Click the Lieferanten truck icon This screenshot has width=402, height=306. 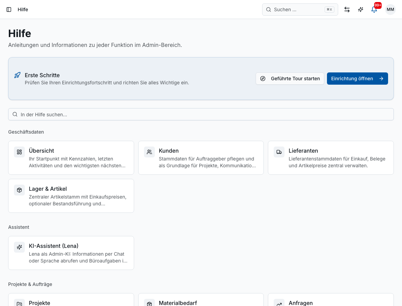coord(279,152)
